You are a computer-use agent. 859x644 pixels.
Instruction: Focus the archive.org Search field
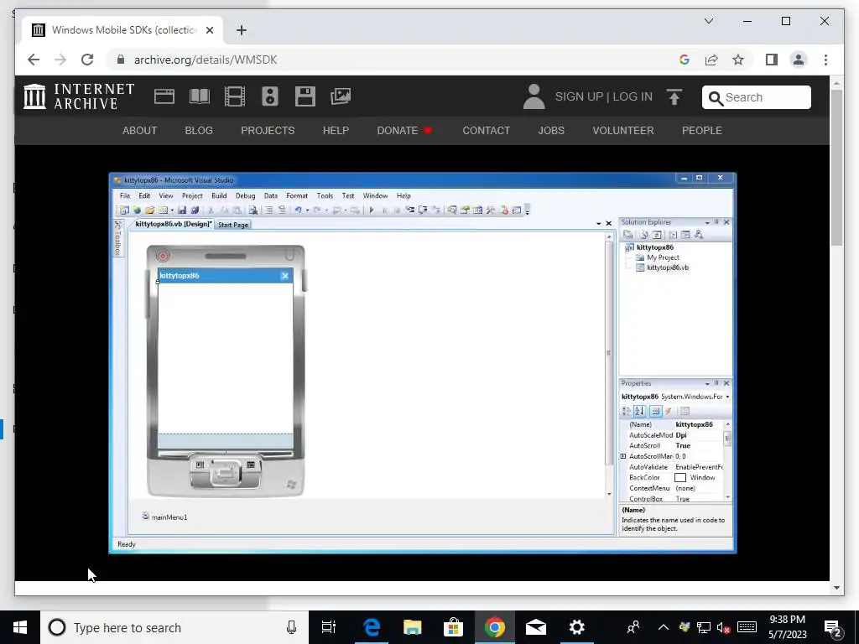(x=756, y=97)
